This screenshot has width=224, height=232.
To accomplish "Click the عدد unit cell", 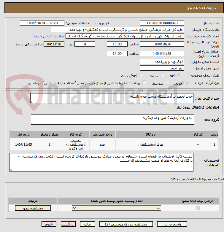I will (x=102, y=144).
